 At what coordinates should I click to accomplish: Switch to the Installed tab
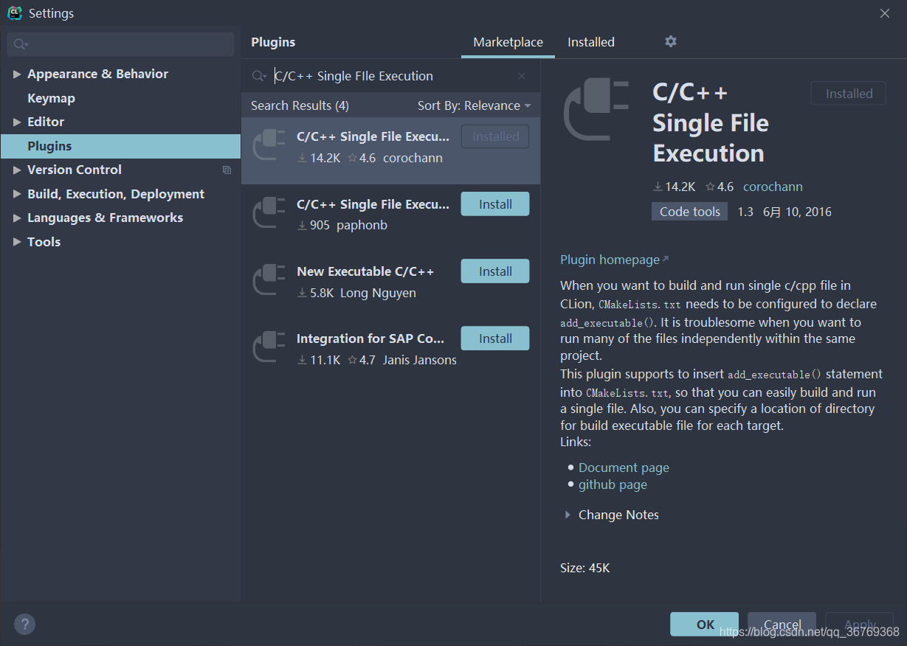[591, 42]
